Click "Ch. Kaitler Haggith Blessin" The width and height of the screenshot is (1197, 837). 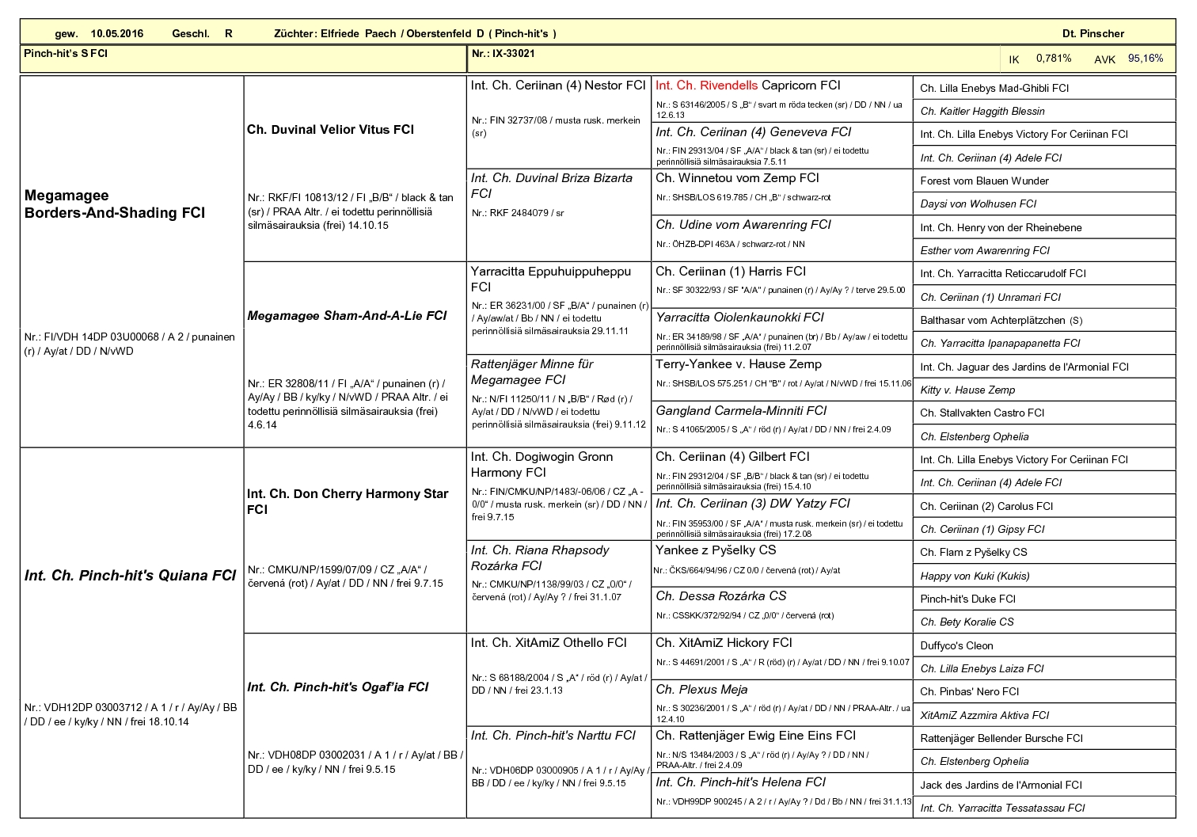point(982,112)
